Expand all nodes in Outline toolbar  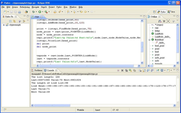168,21
